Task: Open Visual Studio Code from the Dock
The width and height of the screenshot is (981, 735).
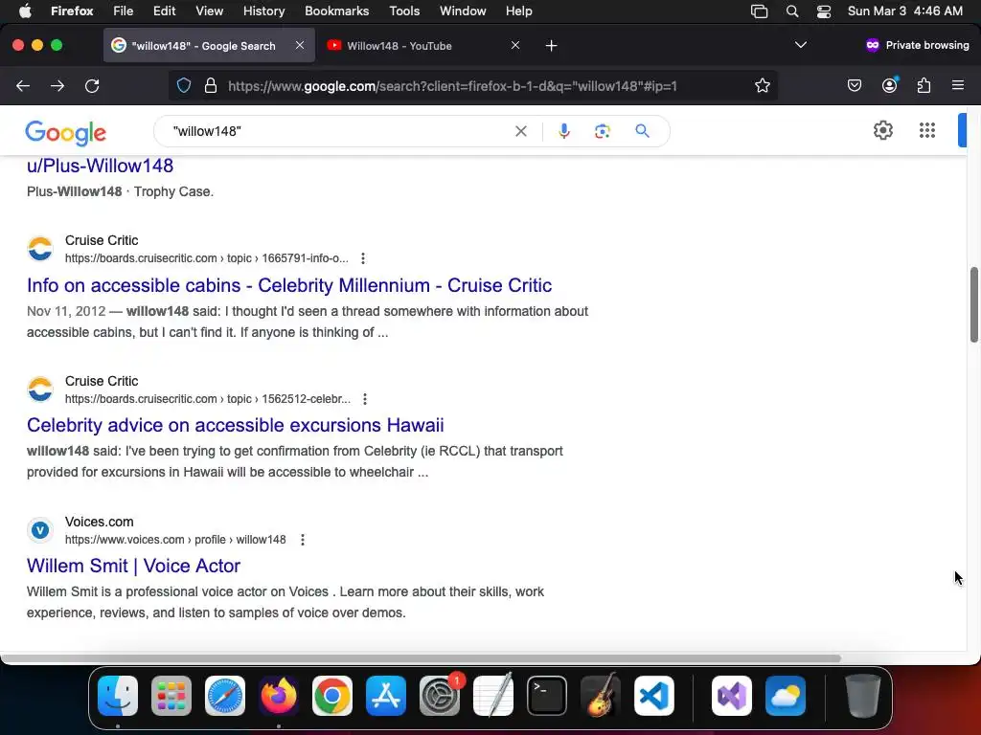Action: pyautogui.click(x=653, y=696)
